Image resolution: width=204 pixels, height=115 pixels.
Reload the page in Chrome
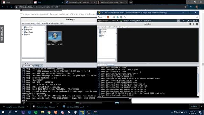(11, 7)
